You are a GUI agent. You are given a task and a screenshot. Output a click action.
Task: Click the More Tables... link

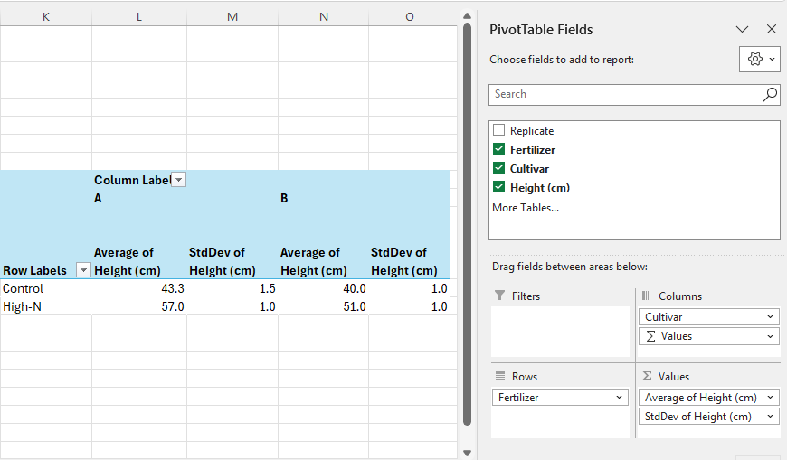pos(525,208)
